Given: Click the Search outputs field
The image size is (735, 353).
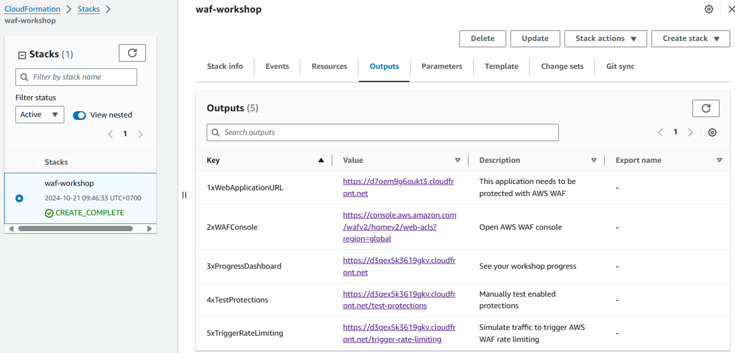Looking at the screenshot, I should point(382,132).
